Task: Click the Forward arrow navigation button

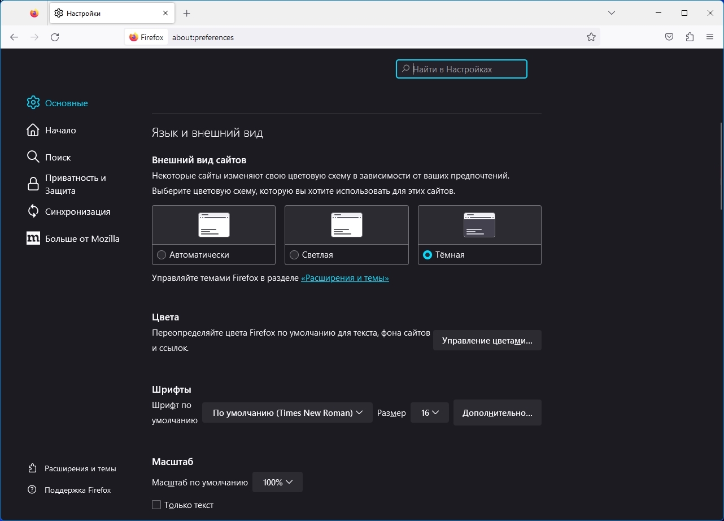Action: (x=34, y=37)
